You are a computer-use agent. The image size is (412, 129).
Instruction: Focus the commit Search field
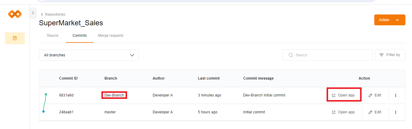tap(331, 55)
